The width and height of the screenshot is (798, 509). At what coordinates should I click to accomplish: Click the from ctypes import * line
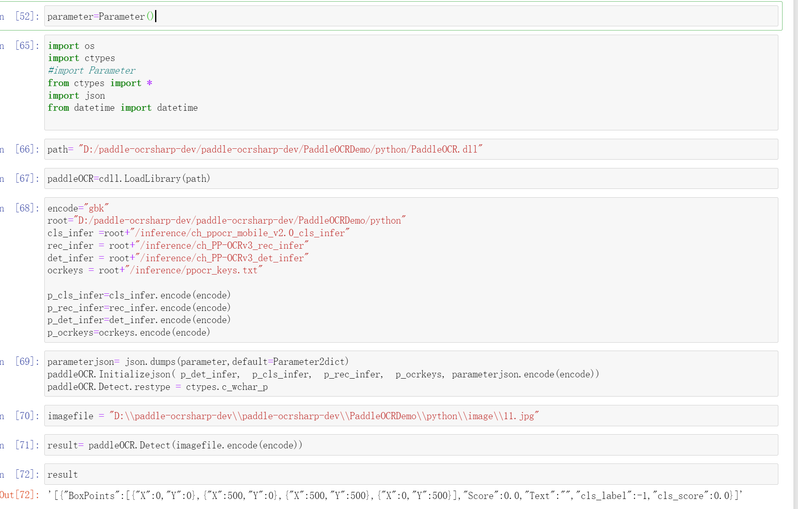point(100,83)
